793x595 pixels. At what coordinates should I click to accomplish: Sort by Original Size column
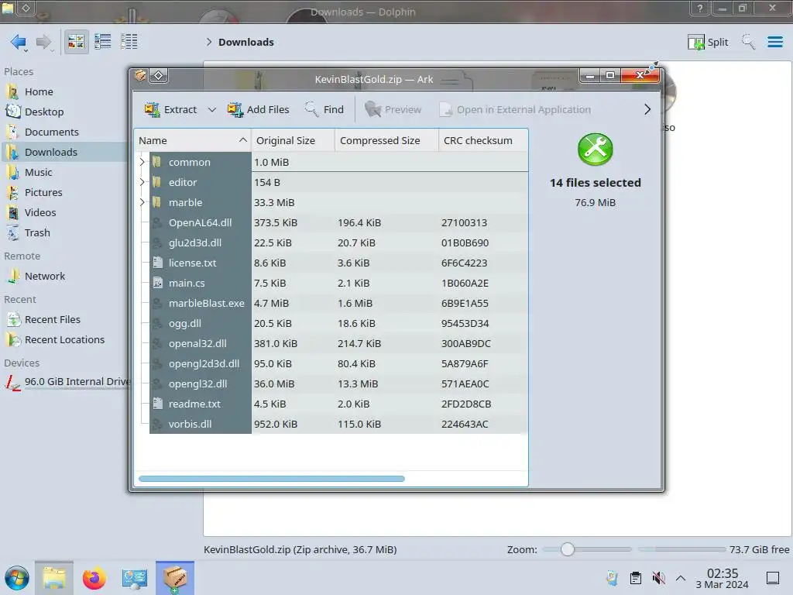(293, 140)
